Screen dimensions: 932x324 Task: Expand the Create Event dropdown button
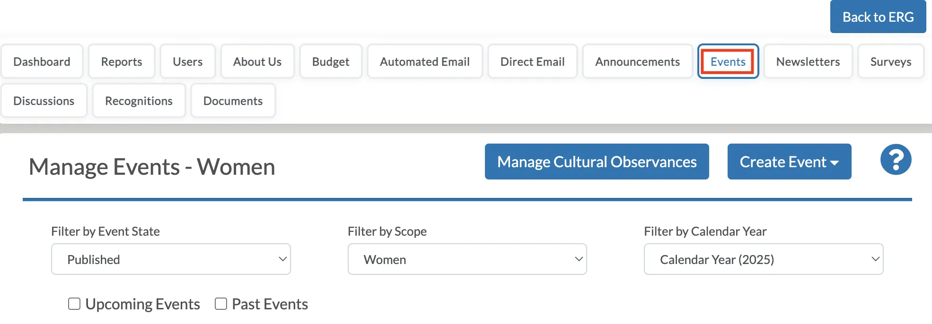coord(789,162)
